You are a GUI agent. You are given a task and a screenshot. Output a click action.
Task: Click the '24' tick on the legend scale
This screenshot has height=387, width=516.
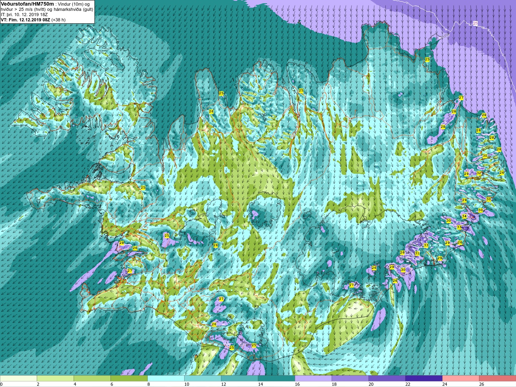(x=445, y=385)
